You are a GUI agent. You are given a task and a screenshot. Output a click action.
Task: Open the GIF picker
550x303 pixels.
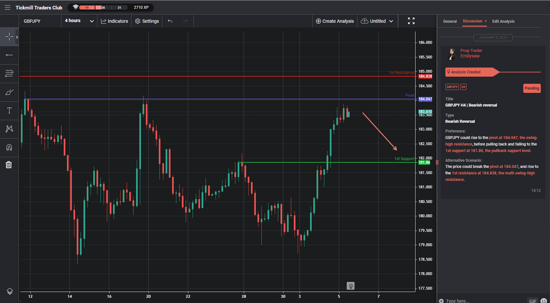click(533, 300)
